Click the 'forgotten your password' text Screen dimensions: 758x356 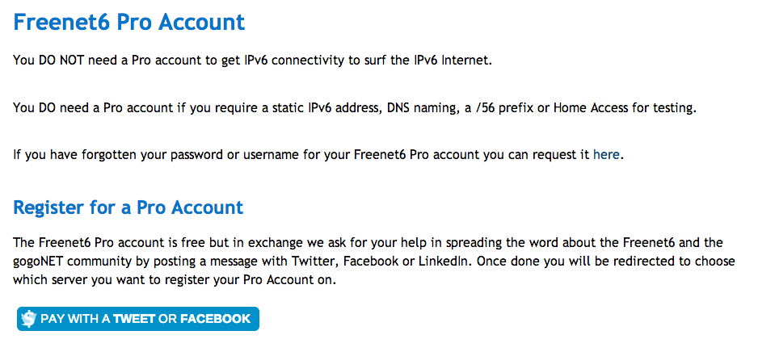coord(133,153)
